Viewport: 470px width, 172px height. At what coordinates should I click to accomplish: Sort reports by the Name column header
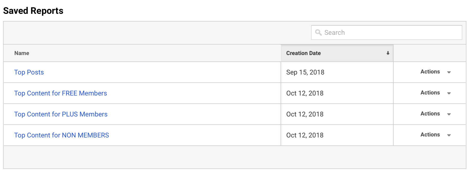22,53
